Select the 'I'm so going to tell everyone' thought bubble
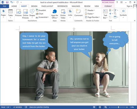Image resolution: width=137 pixels, height=109 pixels. [115, 40]
